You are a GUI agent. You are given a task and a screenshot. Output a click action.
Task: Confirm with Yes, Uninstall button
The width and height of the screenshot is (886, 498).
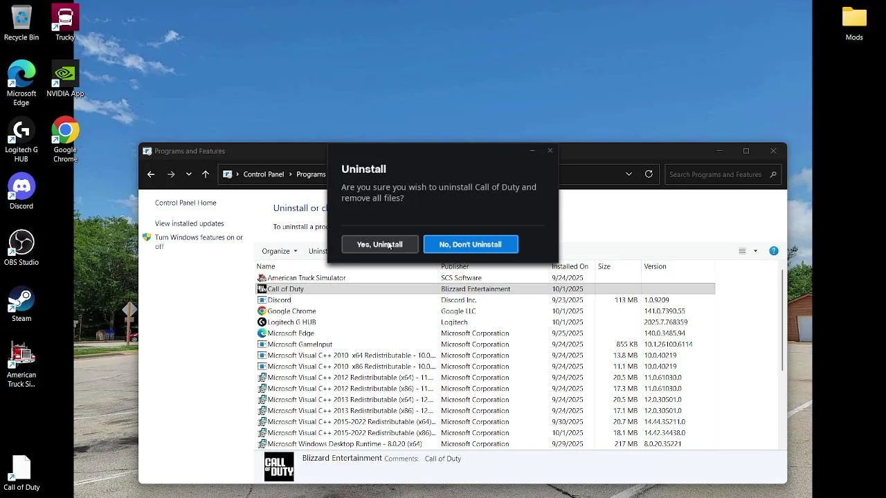tap(379, 244)
